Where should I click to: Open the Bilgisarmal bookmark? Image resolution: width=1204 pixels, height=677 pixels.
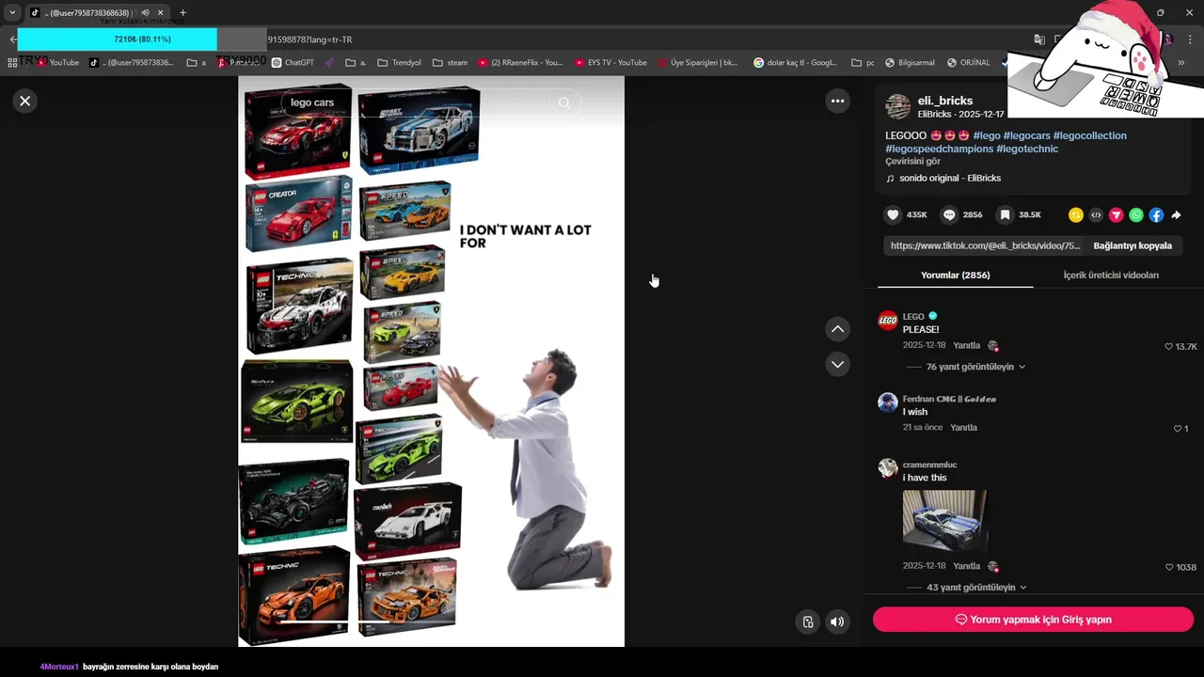(910, 63)
